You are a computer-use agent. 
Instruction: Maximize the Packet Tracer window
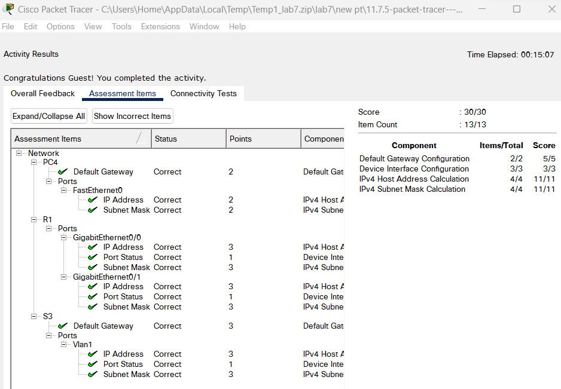517,9
